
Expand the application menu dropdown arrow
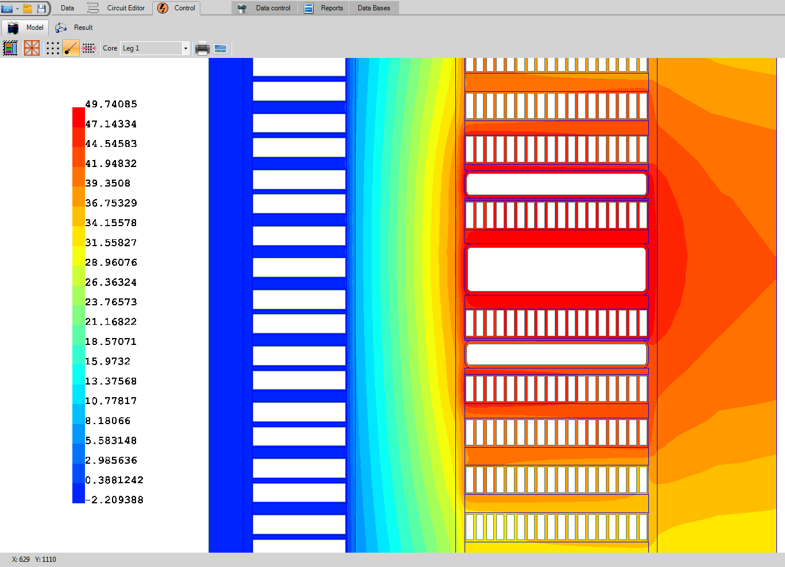17,9
